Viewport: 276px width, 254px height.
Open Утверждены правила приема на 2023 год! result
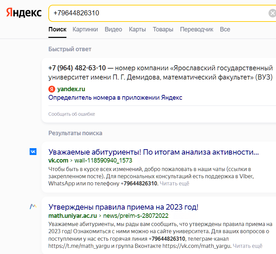[123, 207]
